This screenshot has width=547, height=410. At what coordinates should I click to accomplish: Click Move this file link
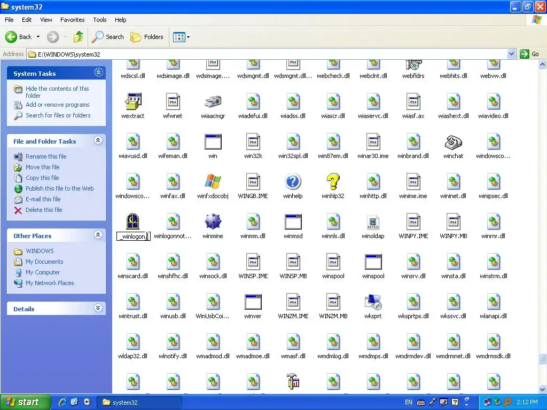43,167
